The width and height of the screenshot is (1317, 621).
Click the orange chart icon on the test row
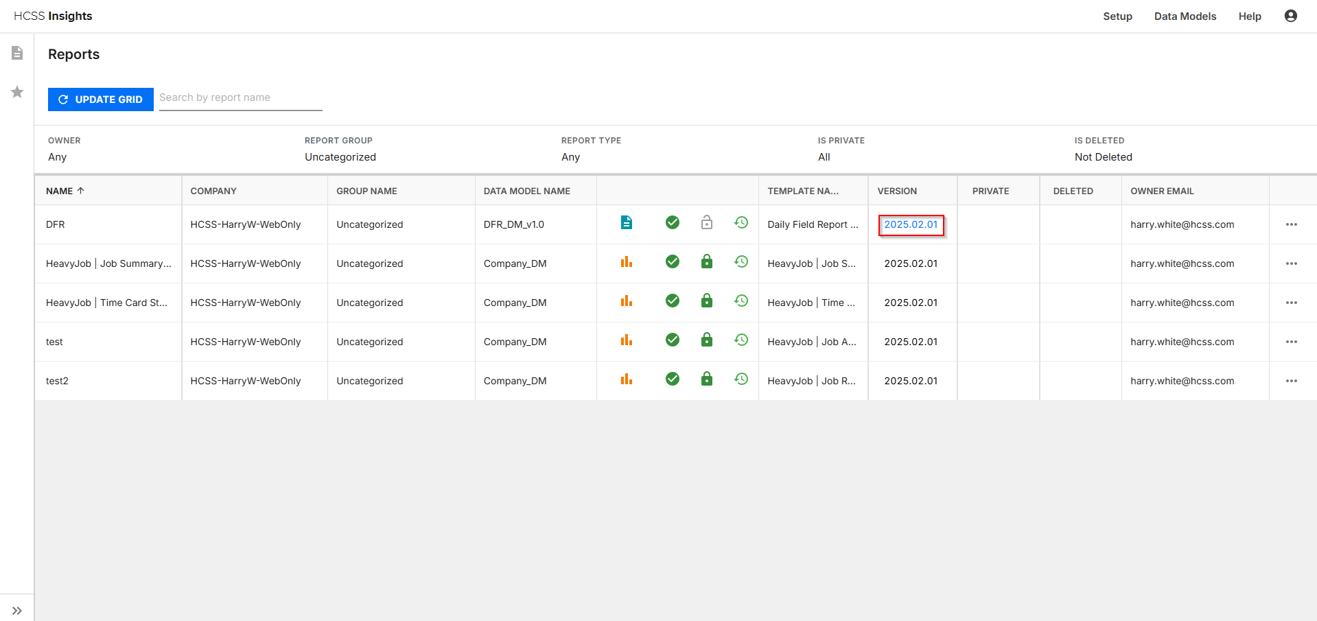tap(627, 340)
